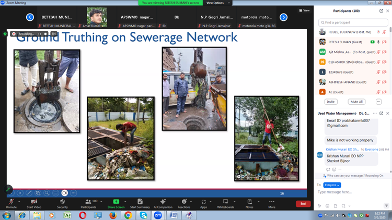Image resolution: width=392 pixels, height=220 pixels.
Task: Click the Windows Start button
Action: [x=6, y=215]
